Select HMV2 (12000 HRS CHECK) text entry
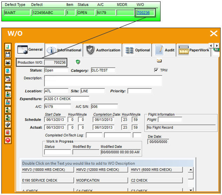Screen dimensions: 222x195 102,169
